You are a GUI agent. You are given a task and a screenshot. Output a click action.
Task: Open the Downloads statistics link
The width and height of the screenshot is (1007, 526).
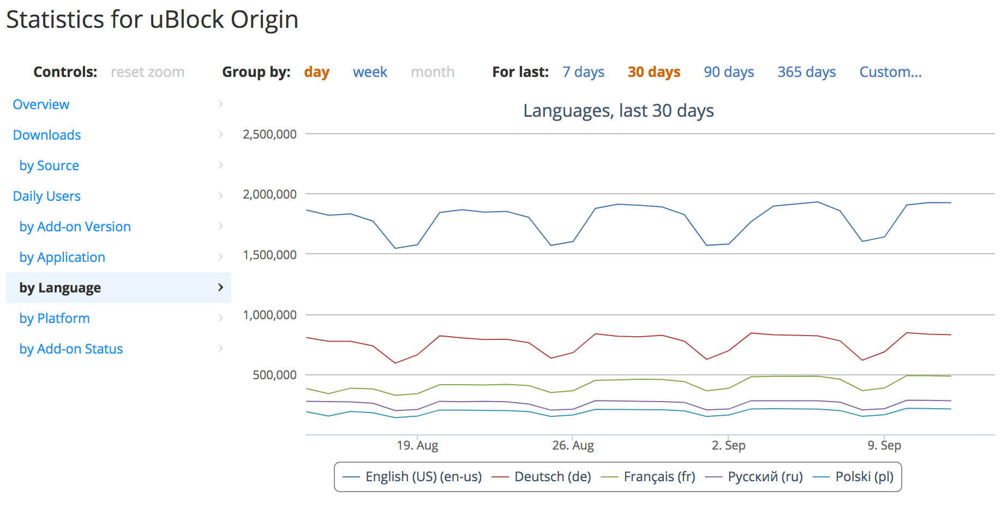[x=47, y=135]
